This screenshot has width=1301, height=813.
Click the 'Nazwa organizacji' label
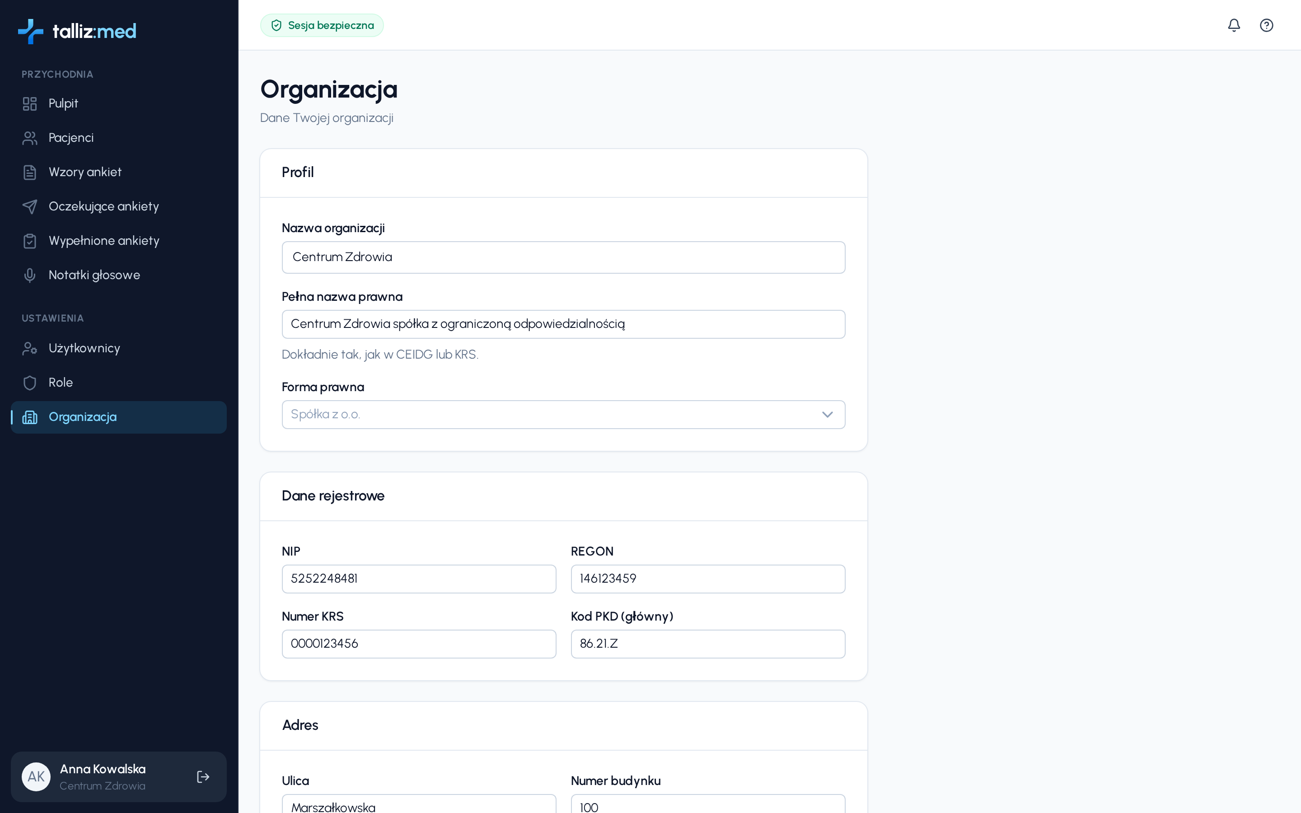[333, 229]
